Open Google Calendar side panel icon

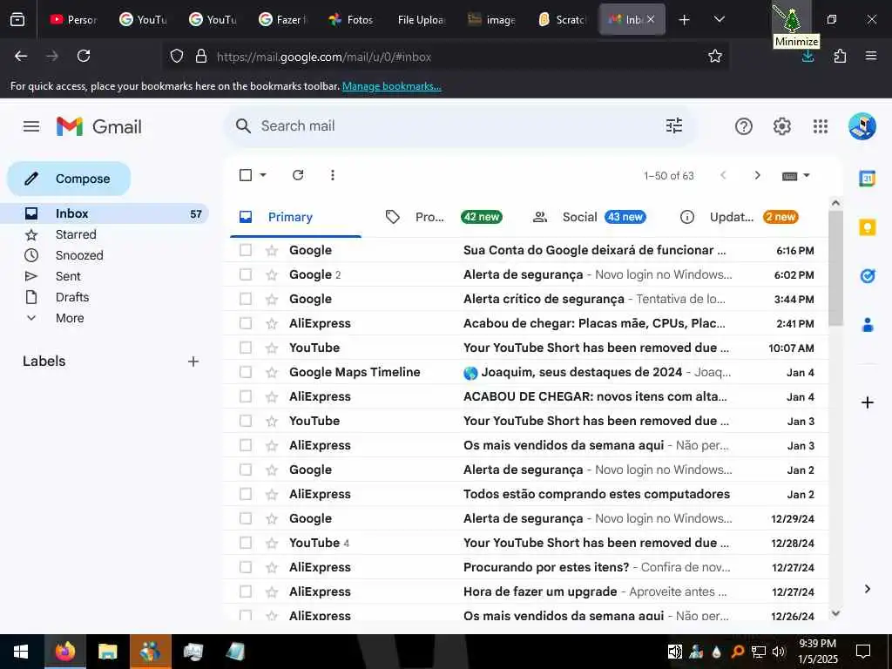[x=868, y=179]
